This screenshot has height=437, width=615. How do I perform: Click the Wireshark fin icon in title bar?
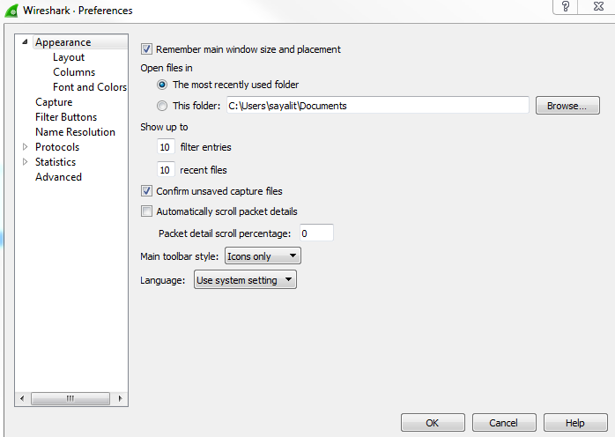pos(10,11)
